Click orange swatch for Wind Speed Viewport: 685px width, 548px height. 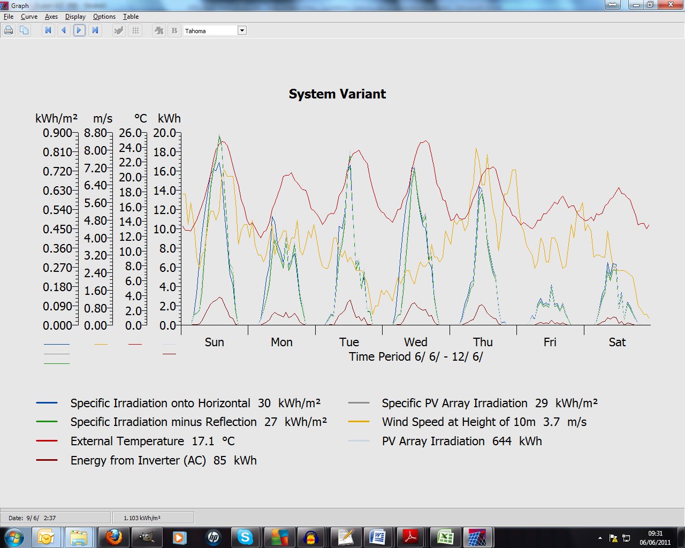point(359,422)
